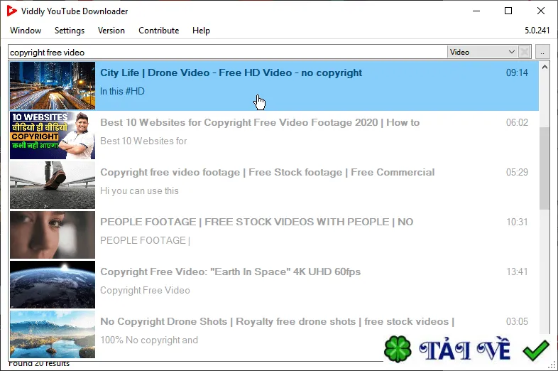Click the '..' browse button

(x=542, y=52)
